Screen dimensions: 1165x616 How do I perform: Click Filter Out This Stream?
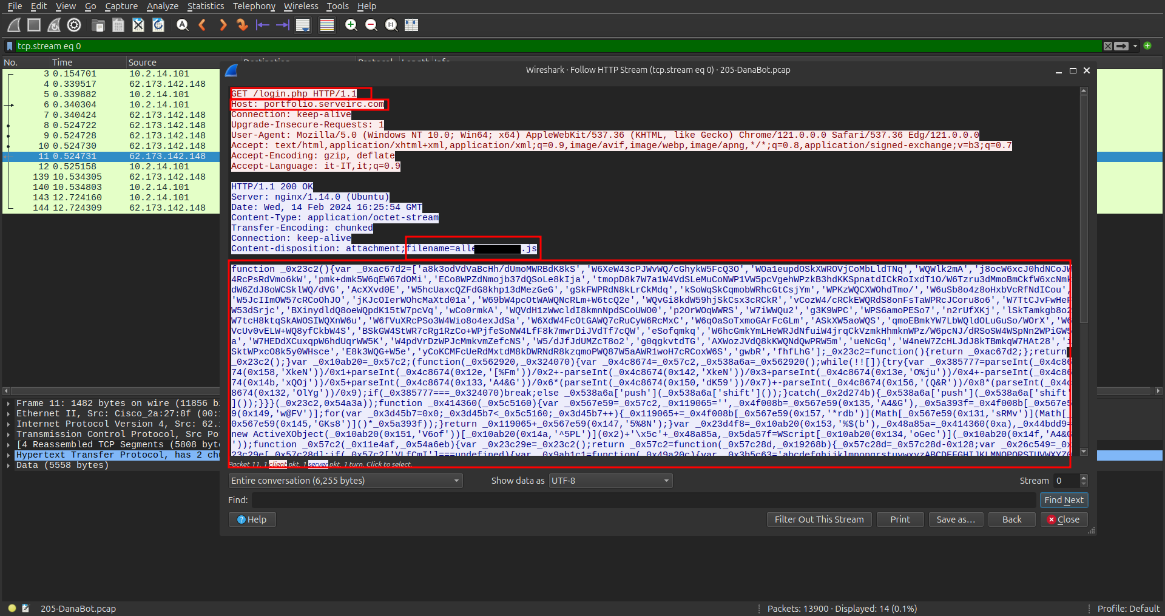[819, 519]
